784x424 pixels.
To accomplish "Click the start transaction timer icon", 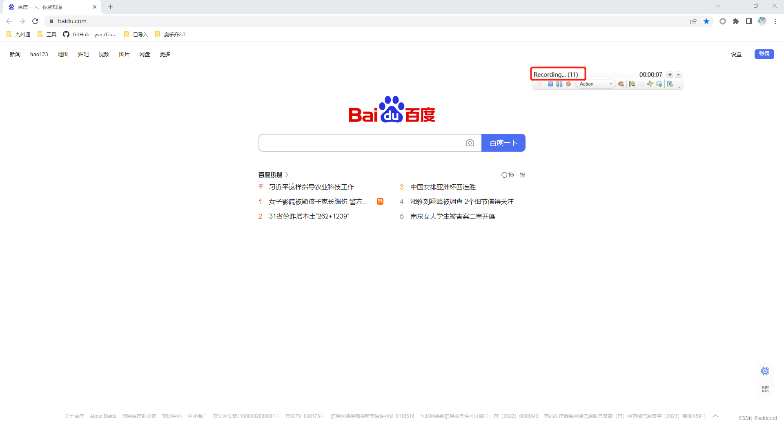I will coord(632,84).
